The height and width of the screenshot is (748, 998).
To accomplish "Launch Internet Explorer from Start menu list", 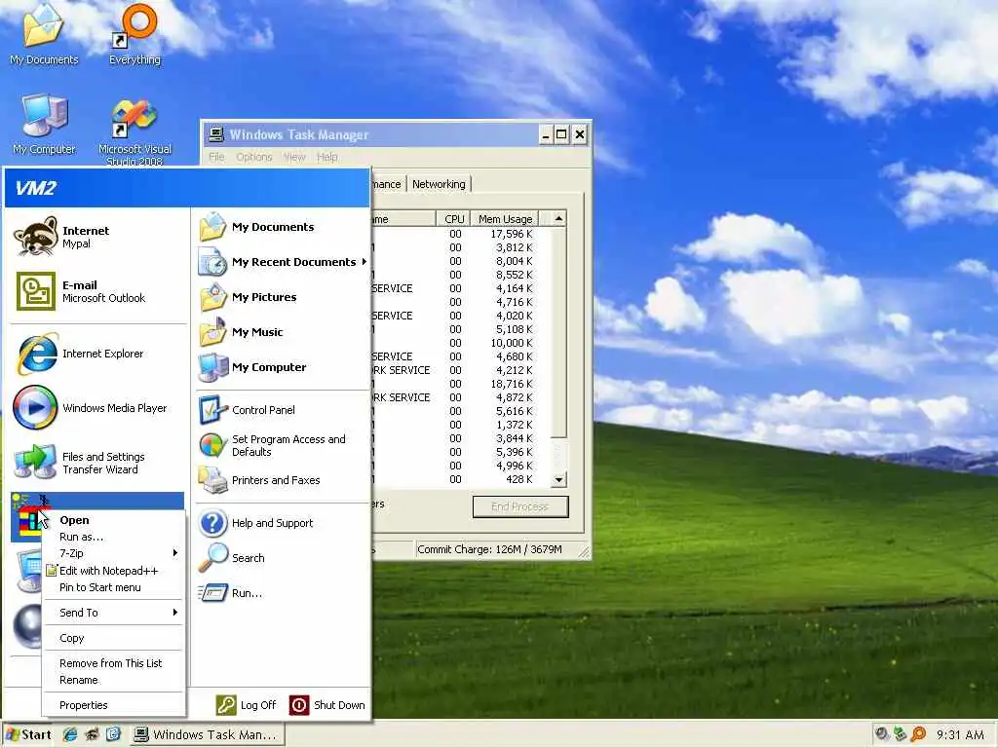I will pyautogui.click(x=96, y=354).
